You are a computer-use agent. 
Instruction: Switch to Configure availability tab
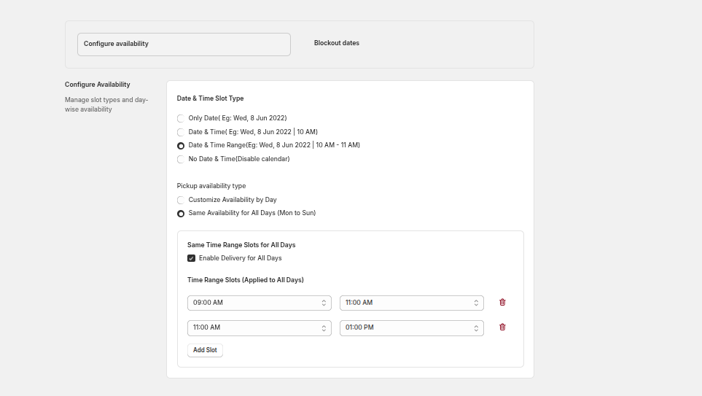[x=184, y=44]
